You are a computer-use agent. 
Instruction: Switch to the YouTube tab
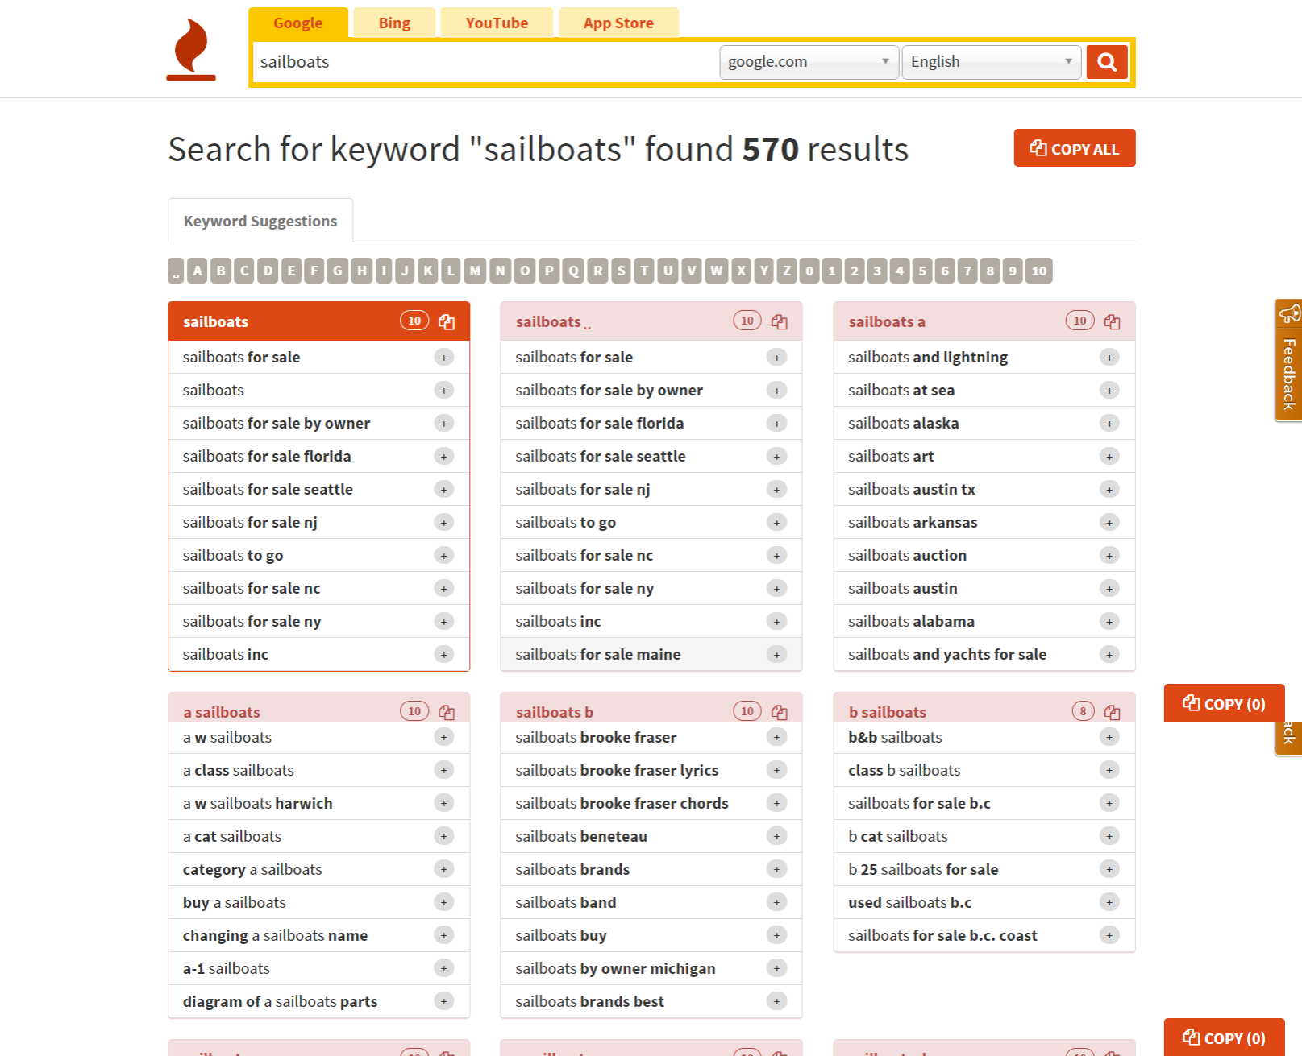(497, 23)
